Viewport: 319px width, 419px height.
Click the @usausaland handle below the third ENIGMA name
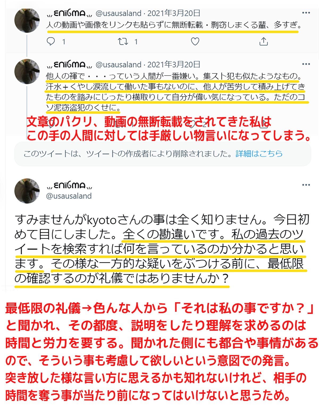69,196
